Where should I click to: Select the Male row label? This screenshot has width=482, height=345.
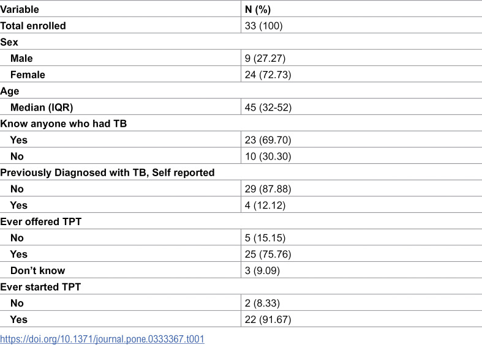pyautogui.click(x=21, y=58)
